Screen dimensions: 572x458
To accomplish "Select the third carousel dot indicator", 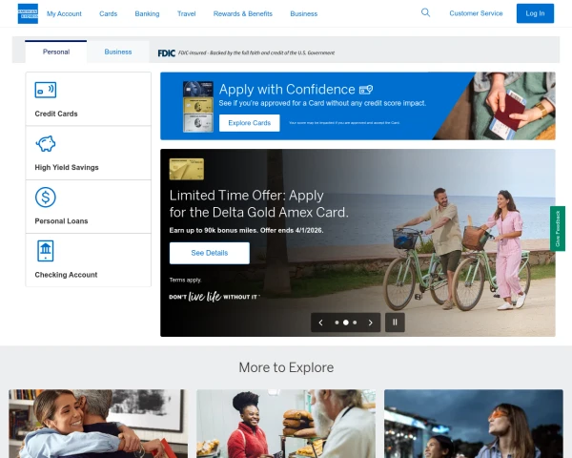I will (x=355, y=323).
